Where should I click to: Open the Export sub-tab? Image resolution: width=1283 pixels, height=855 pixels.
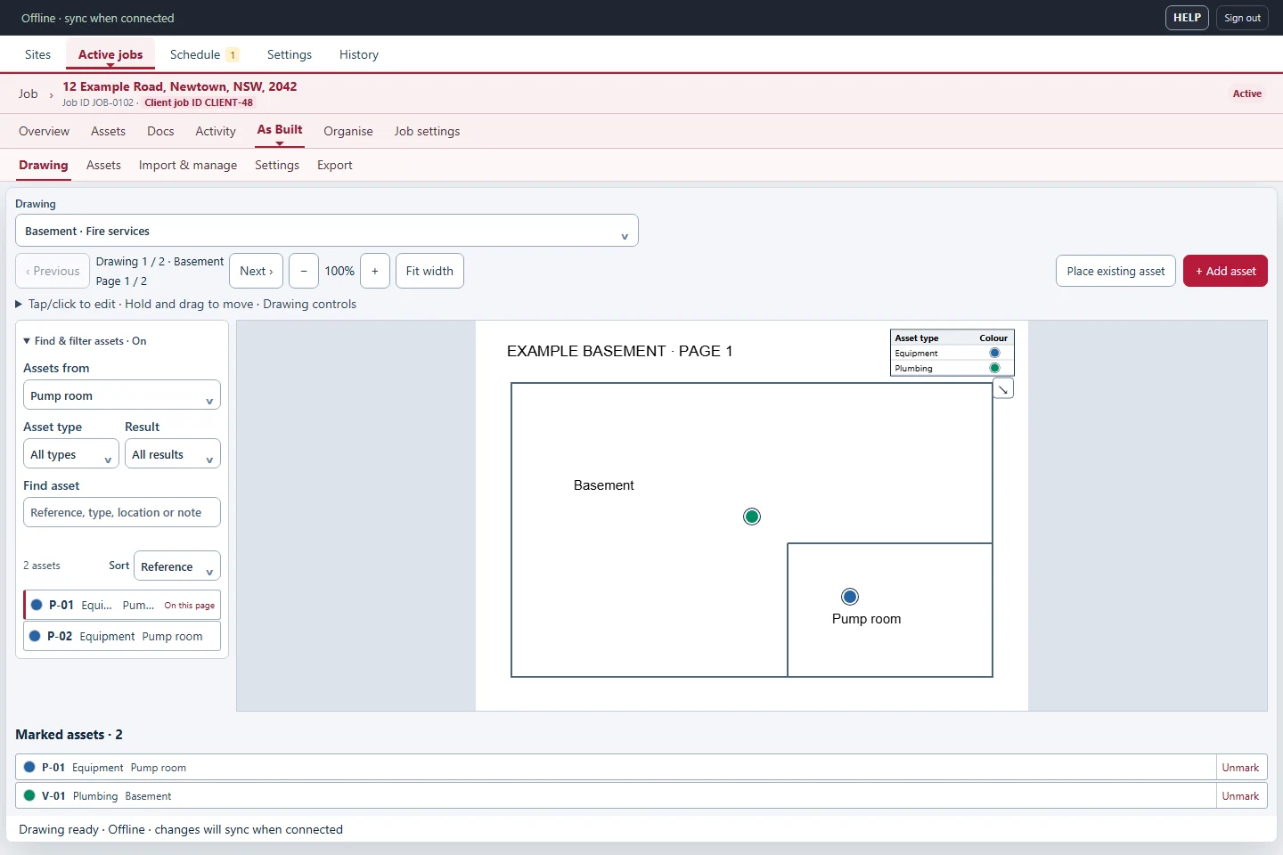click(335, 165)
